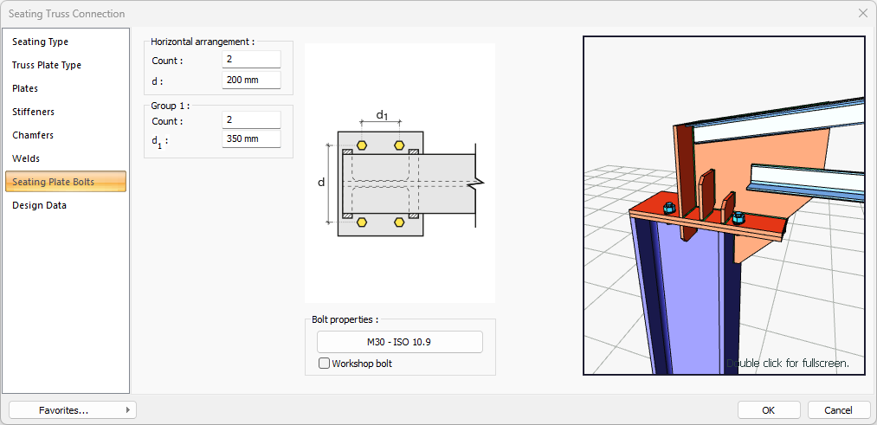Open the Welds settings page
Viewport: 877px width, 425px height.
(x=26, y=158)
